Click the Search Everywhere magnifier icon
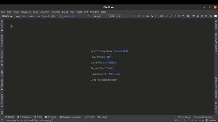The height and width of the screenshot is (122, 218). (211, 16)
